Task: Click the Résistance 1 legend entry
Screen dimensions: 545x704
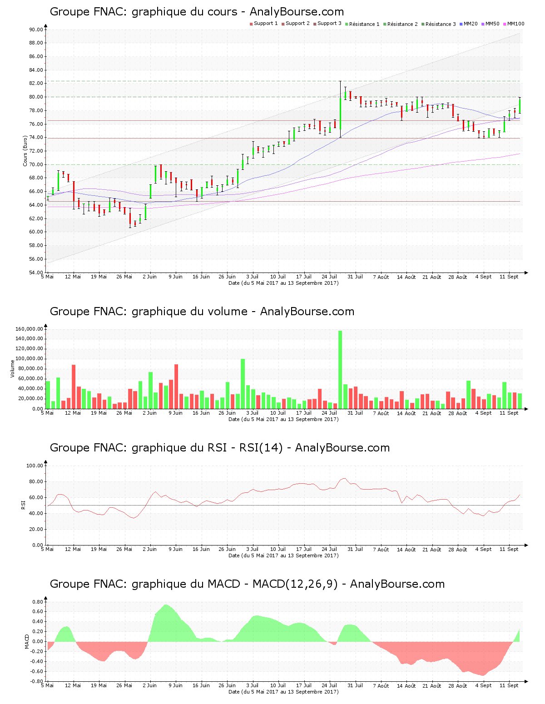Action: click(x=362, y=24)
